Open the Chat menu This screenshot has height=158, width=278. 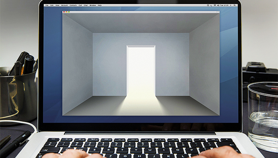[x=86, y=6]
